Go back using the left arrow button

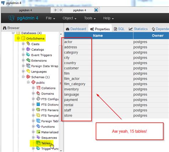(56, 10)
